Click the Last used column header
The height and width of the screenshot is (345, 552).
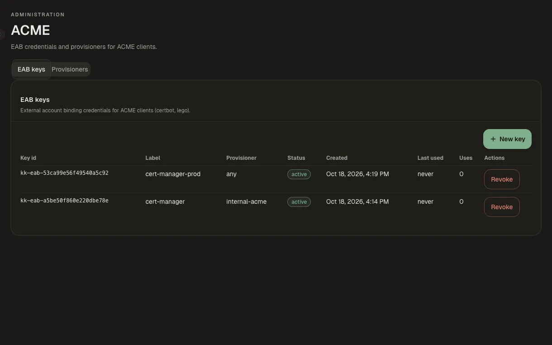point(430,158)
